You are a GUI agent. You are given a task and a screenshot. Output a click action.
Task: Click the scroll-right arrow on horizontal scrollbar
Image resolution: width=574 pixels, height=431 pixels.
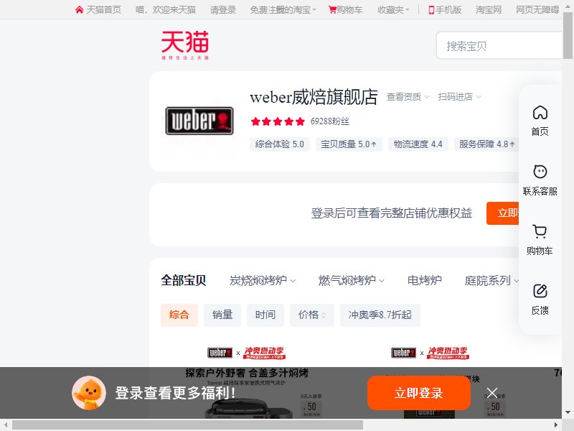pos(557,425)
